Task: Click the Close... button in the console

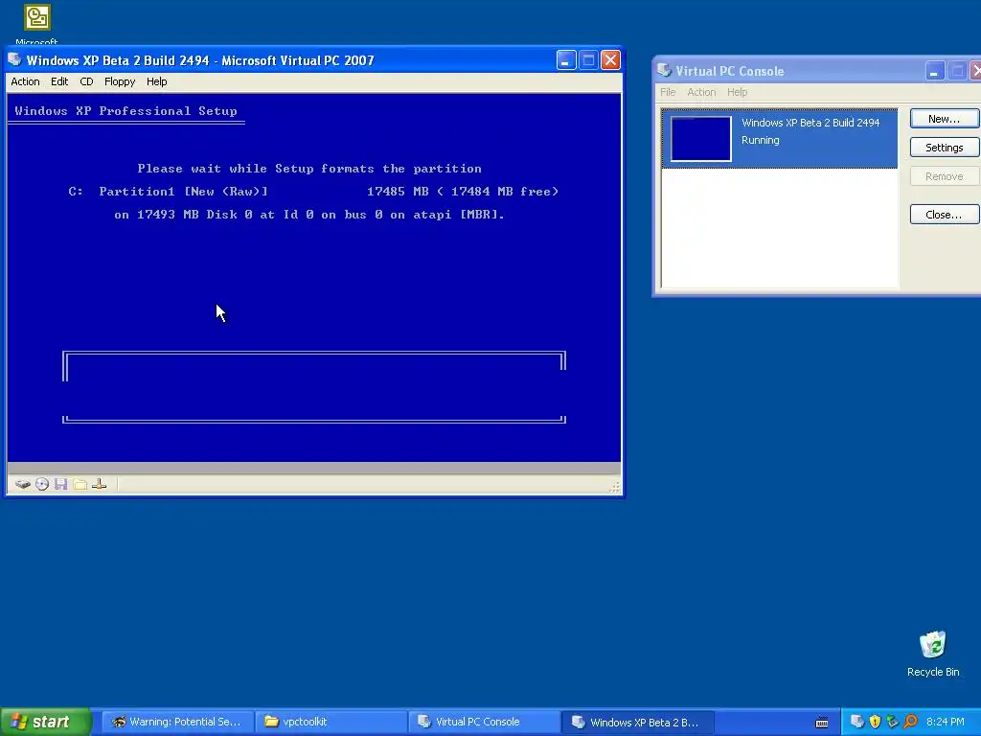Action: [944, 215]
